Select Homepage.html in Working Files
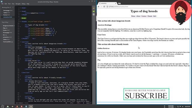The image size is (192, 108). pyautogui.click(x=8, y=10)
